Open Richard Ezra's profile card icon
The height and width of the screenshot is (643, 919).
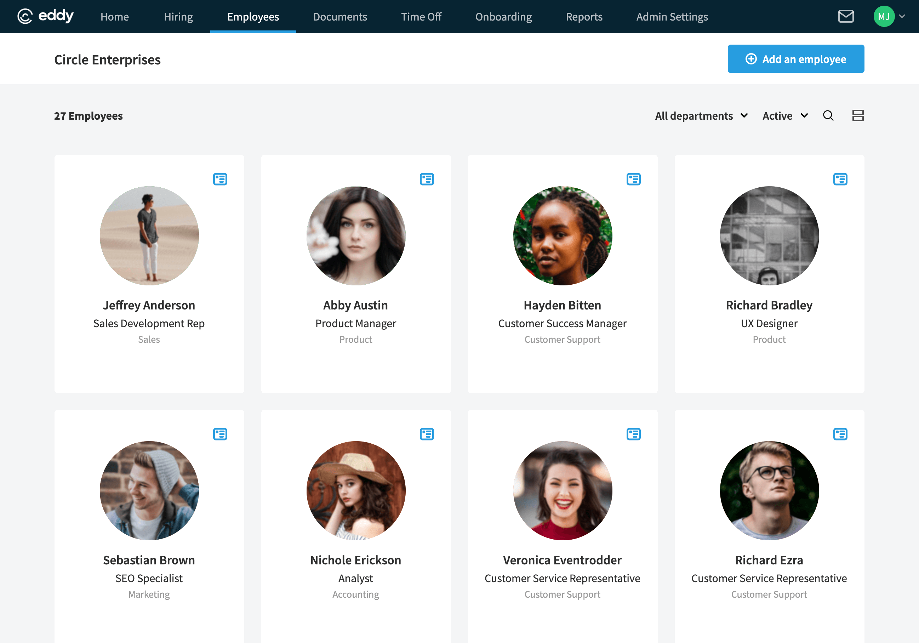click(x=840, y=434)
